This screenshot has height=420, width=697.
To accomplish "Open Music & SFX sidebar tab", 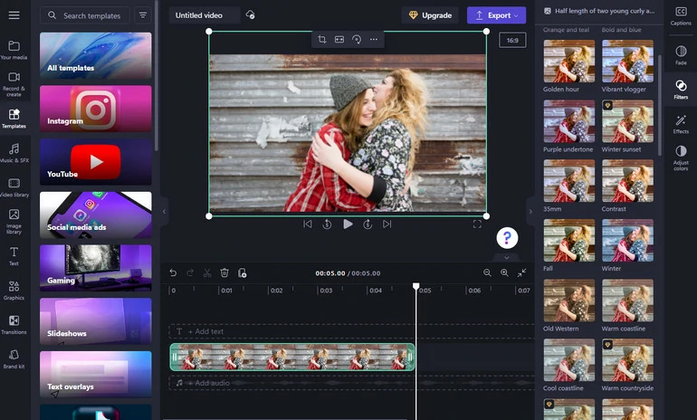I will click(x=14, y=153).
